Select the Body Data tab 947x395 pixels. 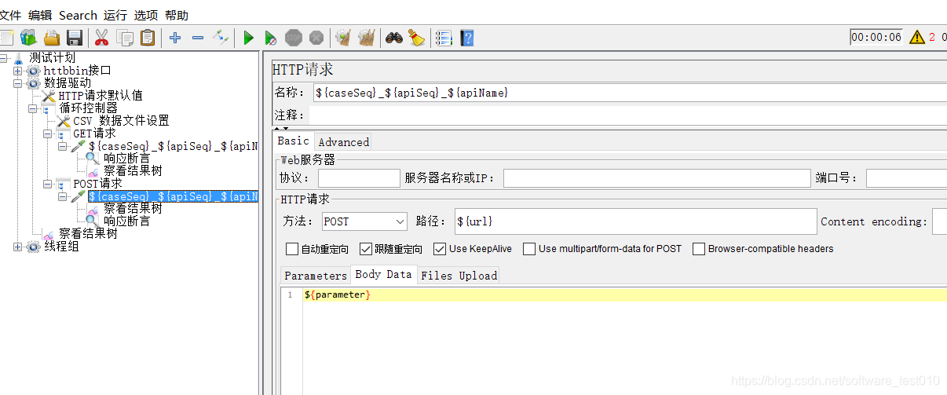[x=383, y=275]
